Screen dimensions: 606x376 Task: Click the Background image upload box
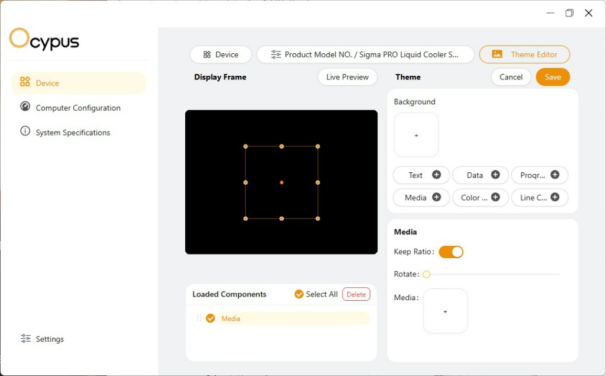416,135
